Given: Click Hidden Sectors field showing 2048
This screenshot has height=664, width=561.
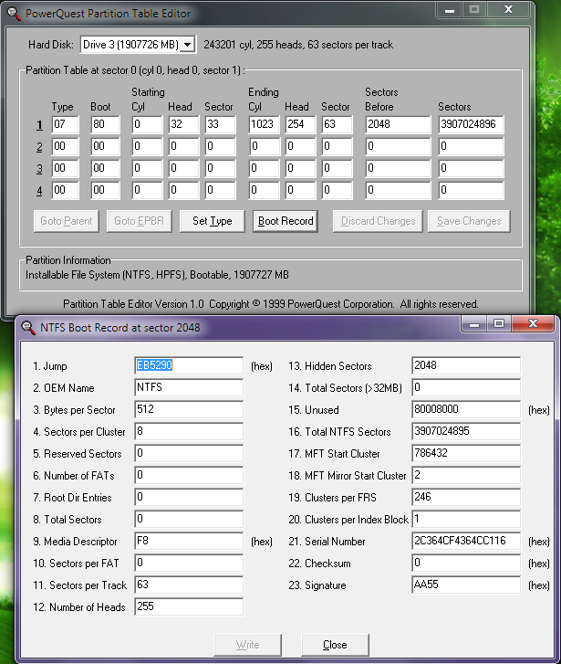Looking at the screenshot, I should tap(466, 365).
